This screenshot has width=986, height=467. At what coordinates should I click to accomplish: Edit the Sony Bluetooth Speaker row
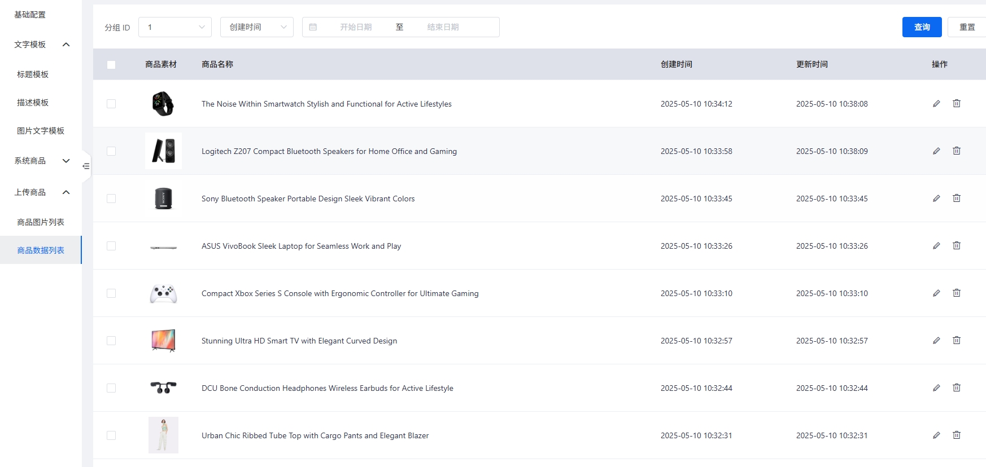click(x=936, y=199)
